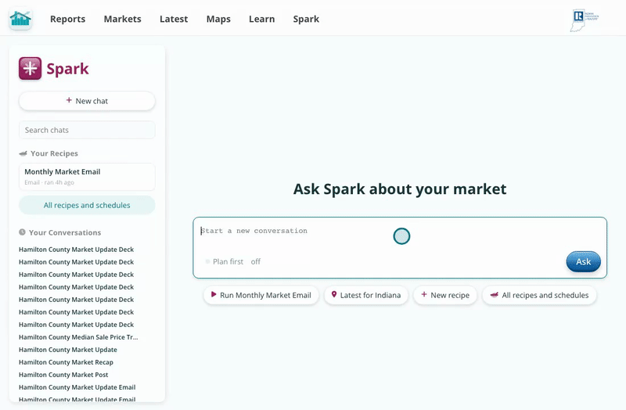Screen dimensions: 626x410
Task: Click the Spark asterisk logo icon
Action: click(30, 68)
